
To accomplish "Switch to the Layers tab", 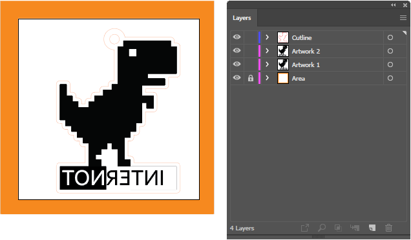I will 242,18.
